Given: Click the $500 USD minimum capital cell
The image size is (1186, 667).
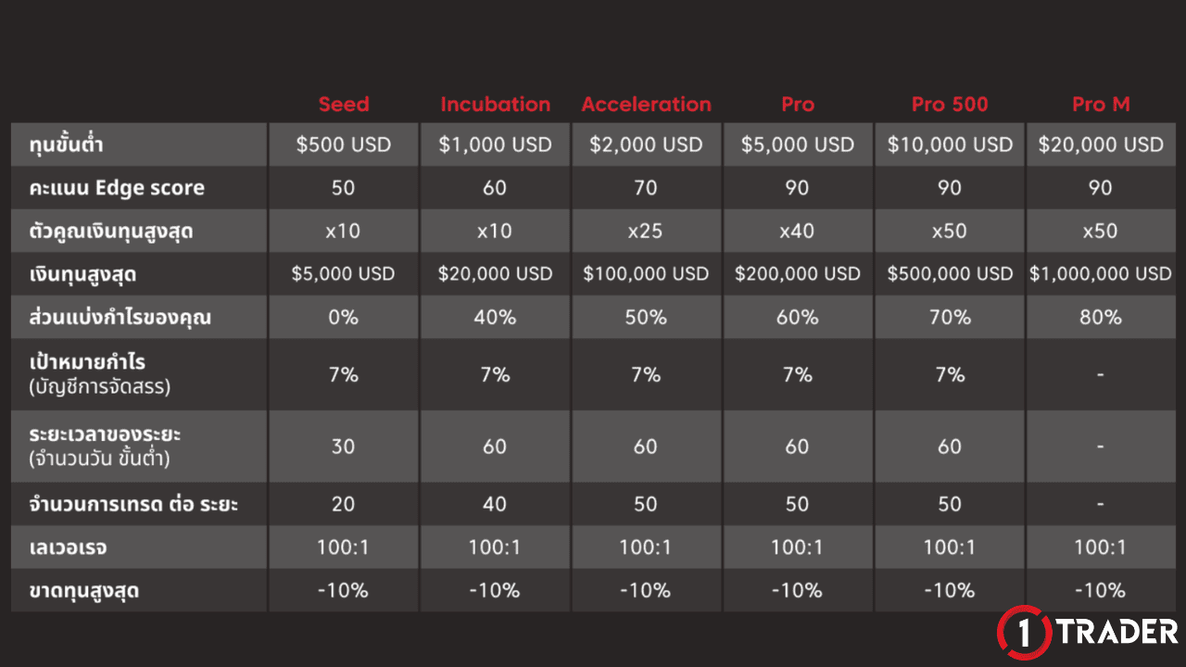Looking at the screenshot, I should [344, 145].
